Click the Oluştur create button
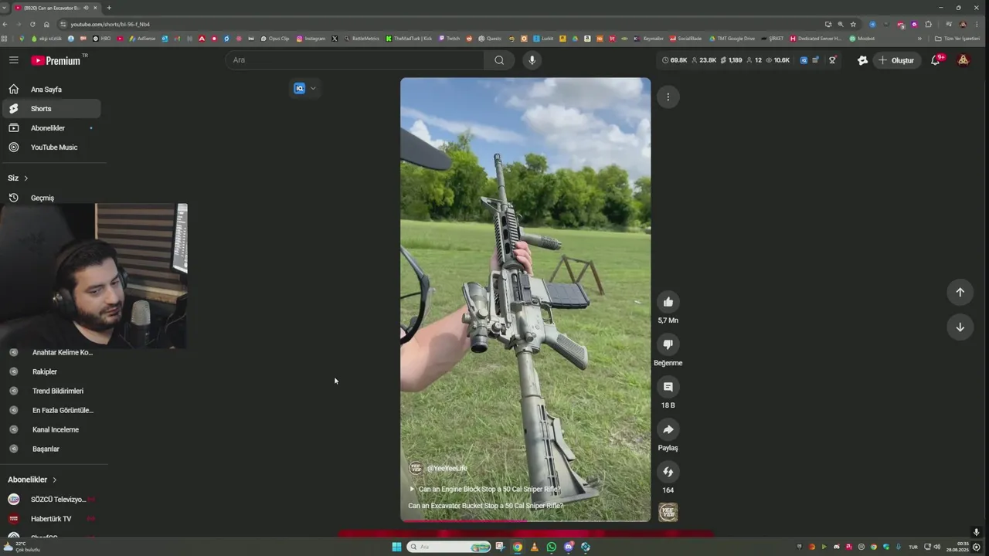The image size is (989, 556). tap(896, 60)
